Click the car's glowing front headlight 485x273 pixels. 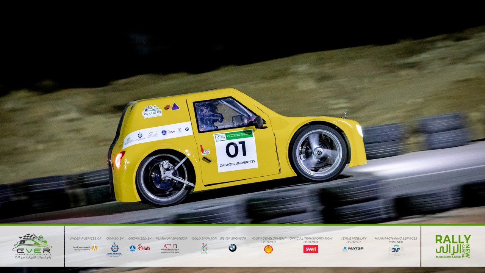coord(359,131)
